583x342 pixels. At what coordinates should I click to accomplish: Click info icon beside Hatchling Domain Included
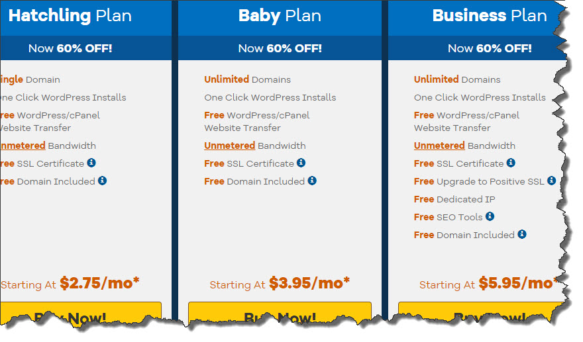click(102, 181)
